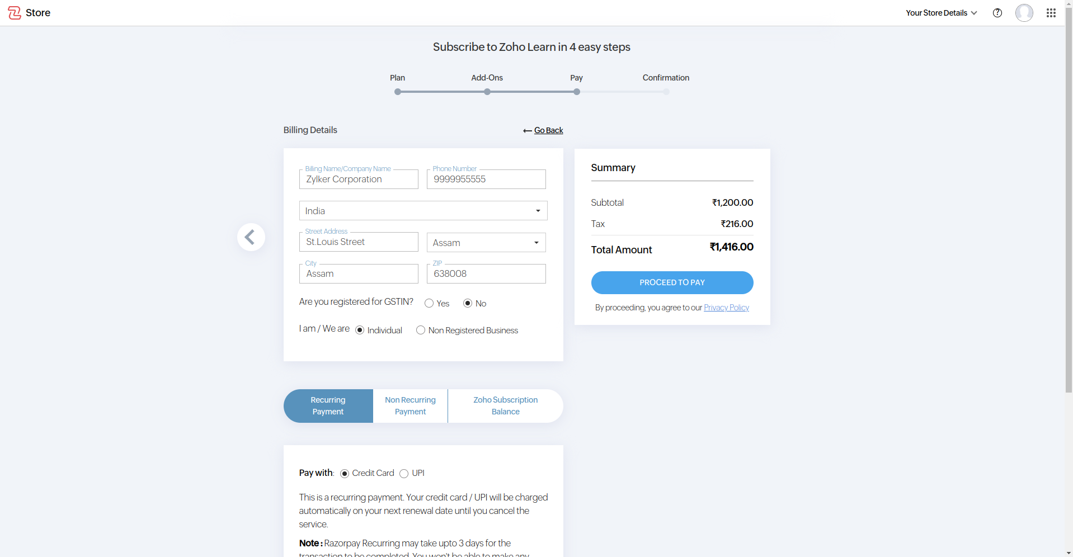Click the Add-Ons step marker
Viewport: 1073px width, 557px height.
[487, 92]
